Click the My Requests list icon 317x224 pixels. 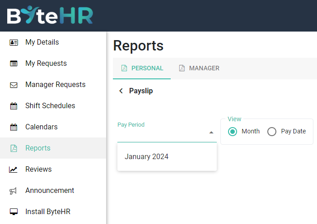(x=14, y=64)
